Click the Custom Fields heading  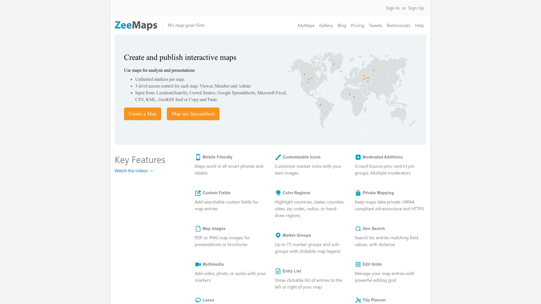pyautogui.click(x=217, y=193)
